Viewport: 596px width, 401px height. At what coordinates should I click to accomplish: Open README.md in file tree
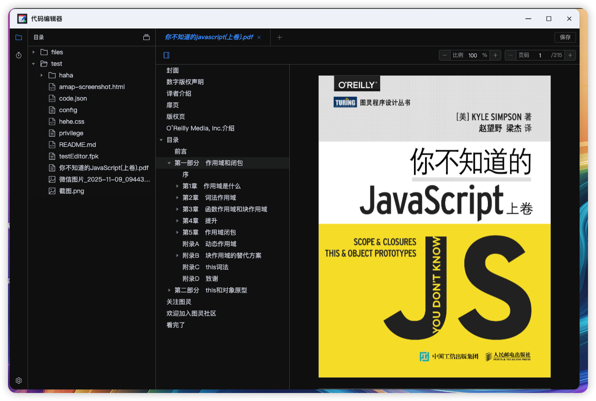click(77, 145)
